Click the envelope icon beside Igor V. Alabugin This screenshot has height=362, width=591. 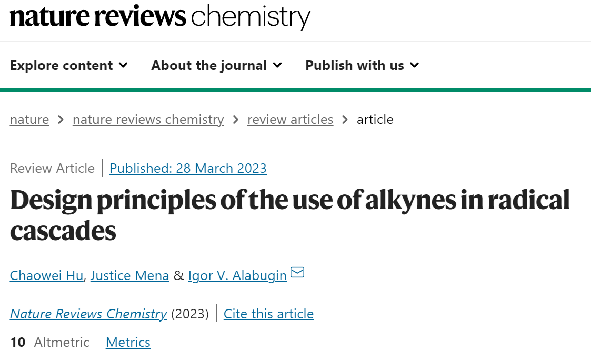pyautogui.click(x=297, y=272)
